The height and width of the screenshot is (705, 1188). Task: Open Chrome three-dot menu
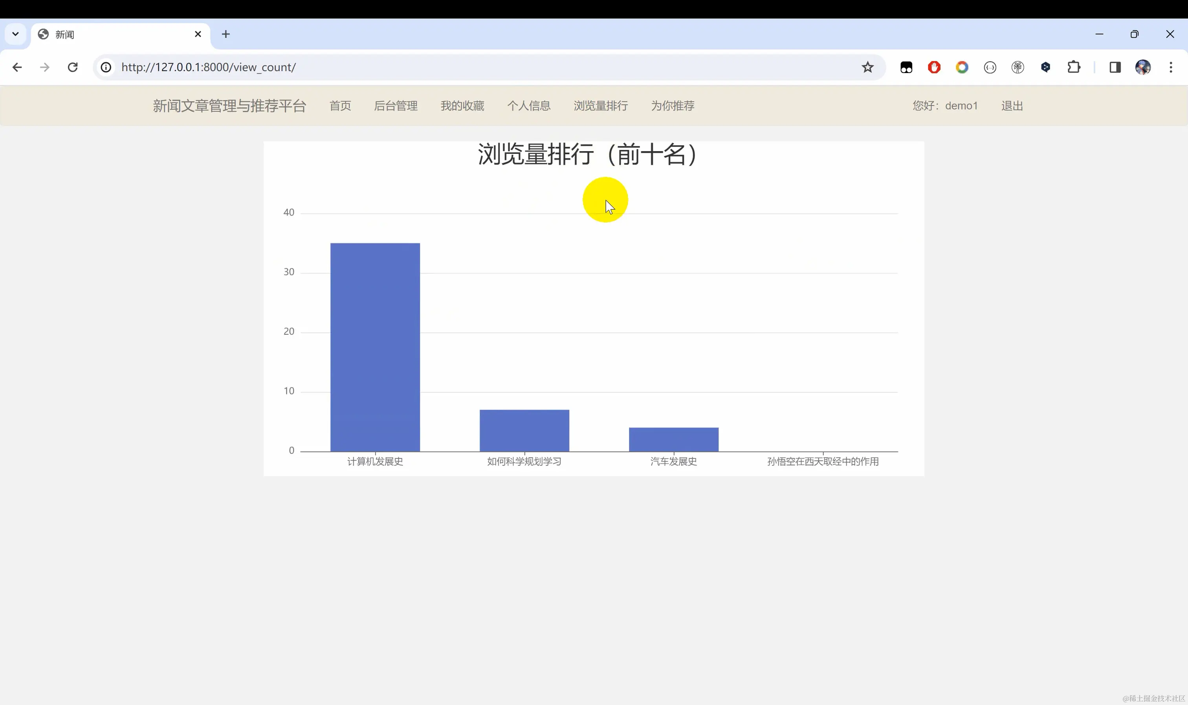[x=1171, y=68]
